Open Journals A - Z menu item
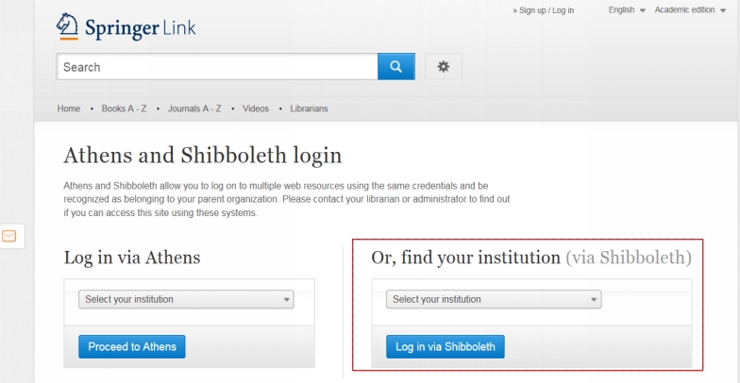Viewport: 740px width, 383px height. (194, 108)
